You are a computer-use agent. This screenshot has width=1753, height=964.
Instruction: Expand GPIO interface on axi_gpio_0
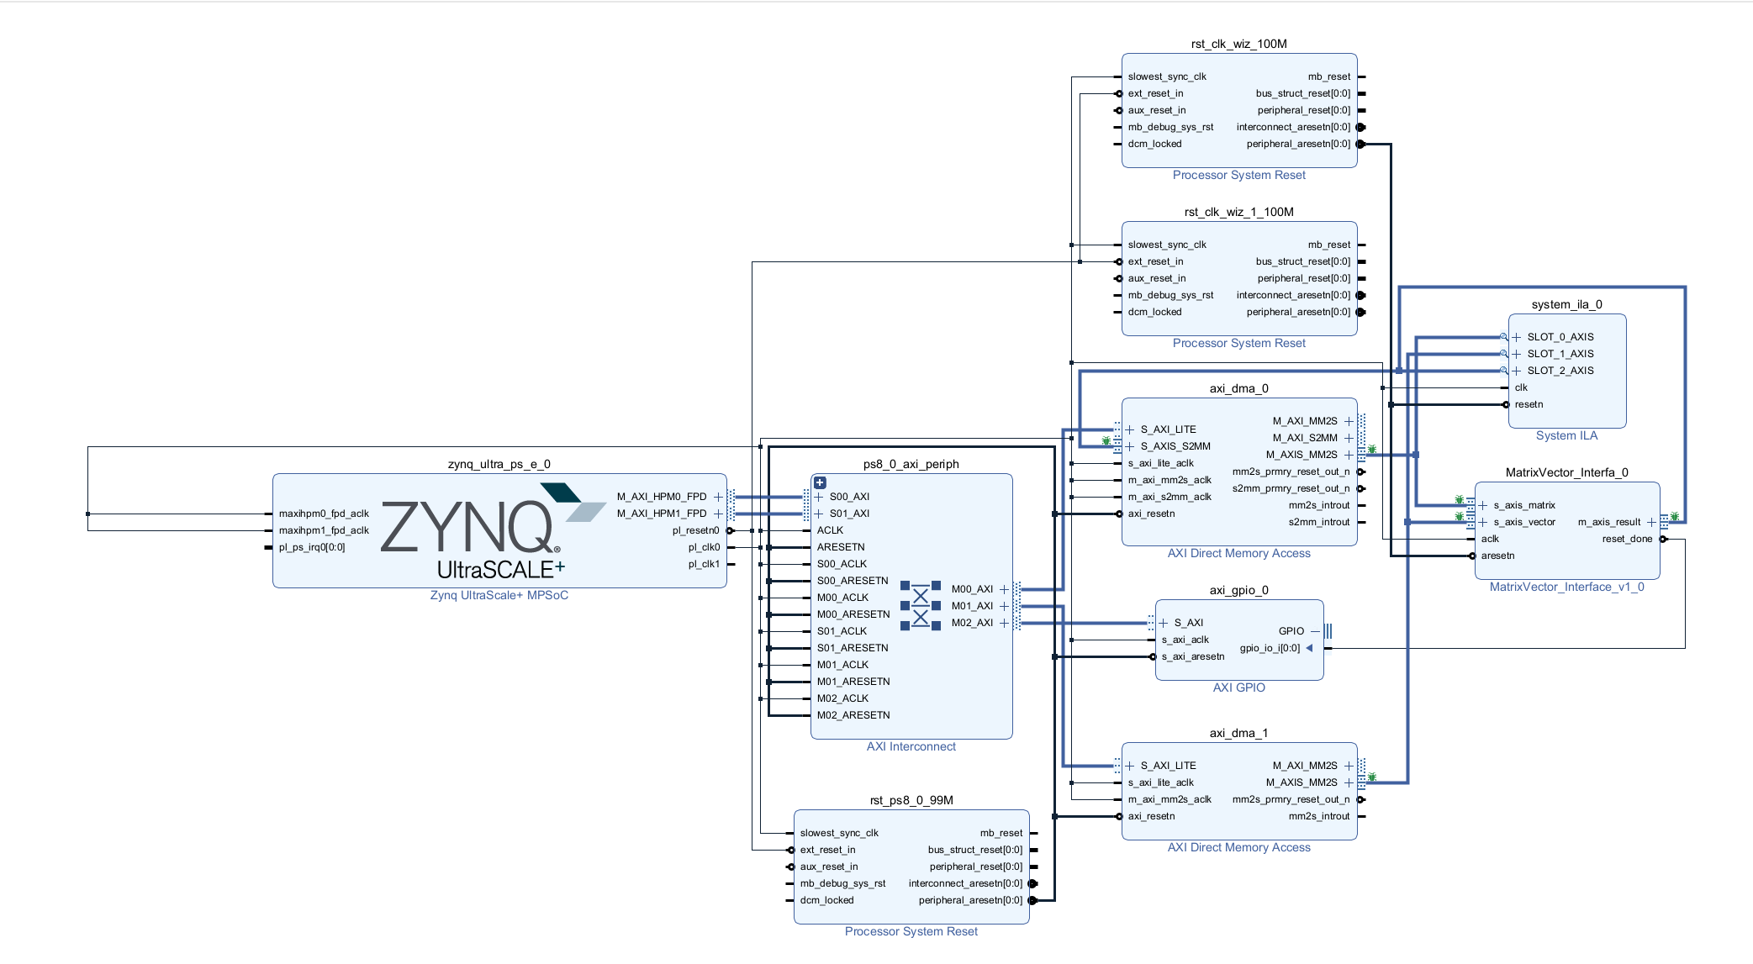(x=1316, y=631)
